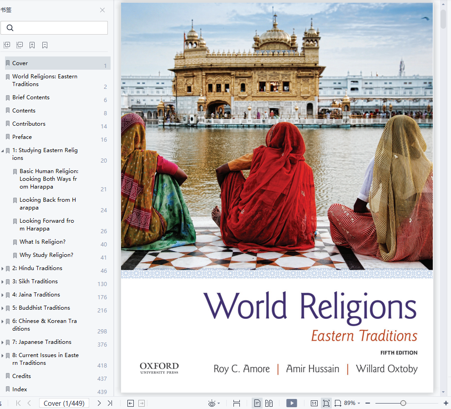Image resolution: width=451 pixels, height=409 pixels.
Task: Open the eye protection mode dropdown
Action: (x=219, y=403)
